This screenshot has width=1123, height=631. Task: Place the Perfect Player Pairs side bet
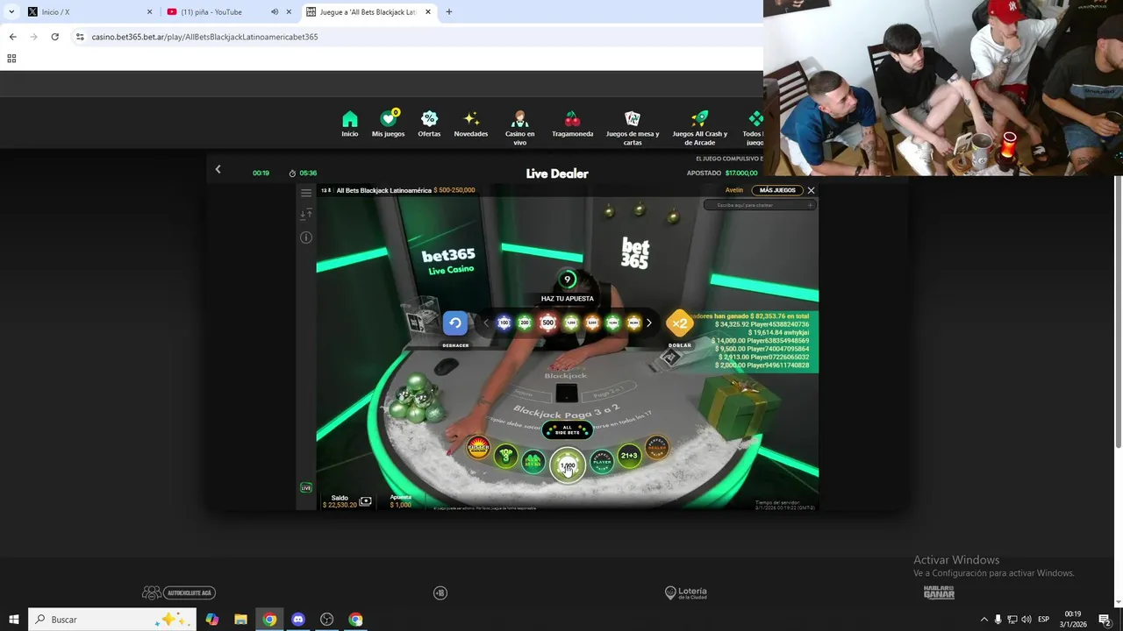pyautogui.click(x=602, y=461)
